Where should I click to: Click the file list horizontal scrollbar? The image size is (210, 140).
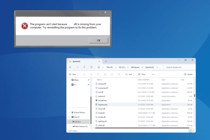(x=142, y=128)
